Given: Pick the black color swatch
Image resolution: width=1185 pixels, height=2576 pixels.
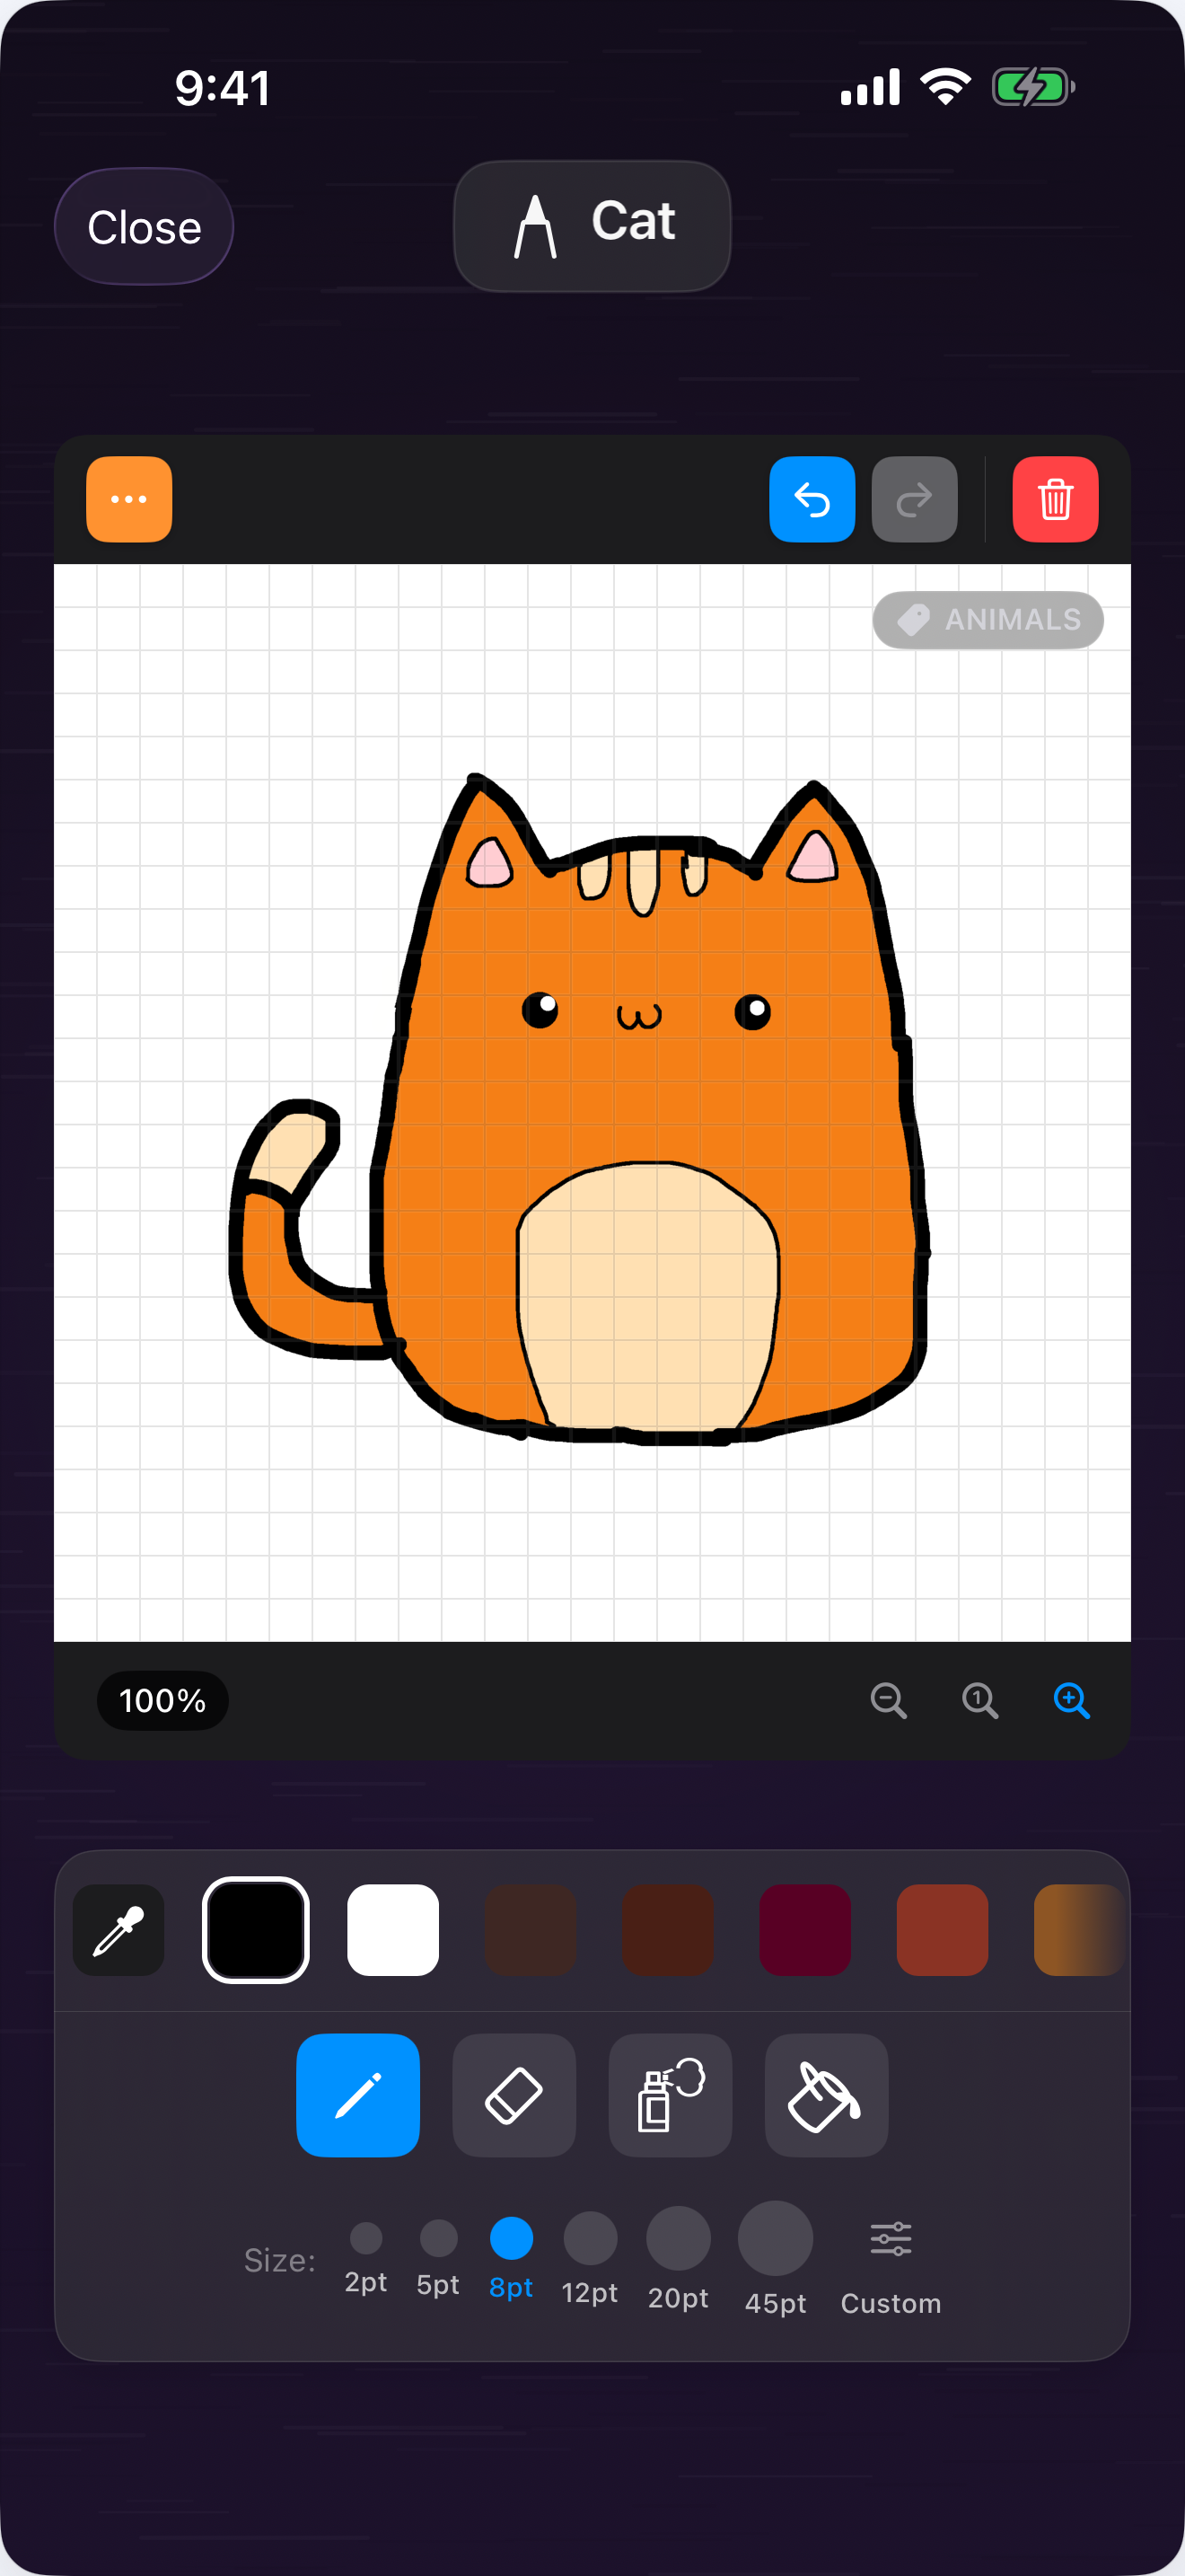Looking at the screenshot, I should tap(256, 1930).
